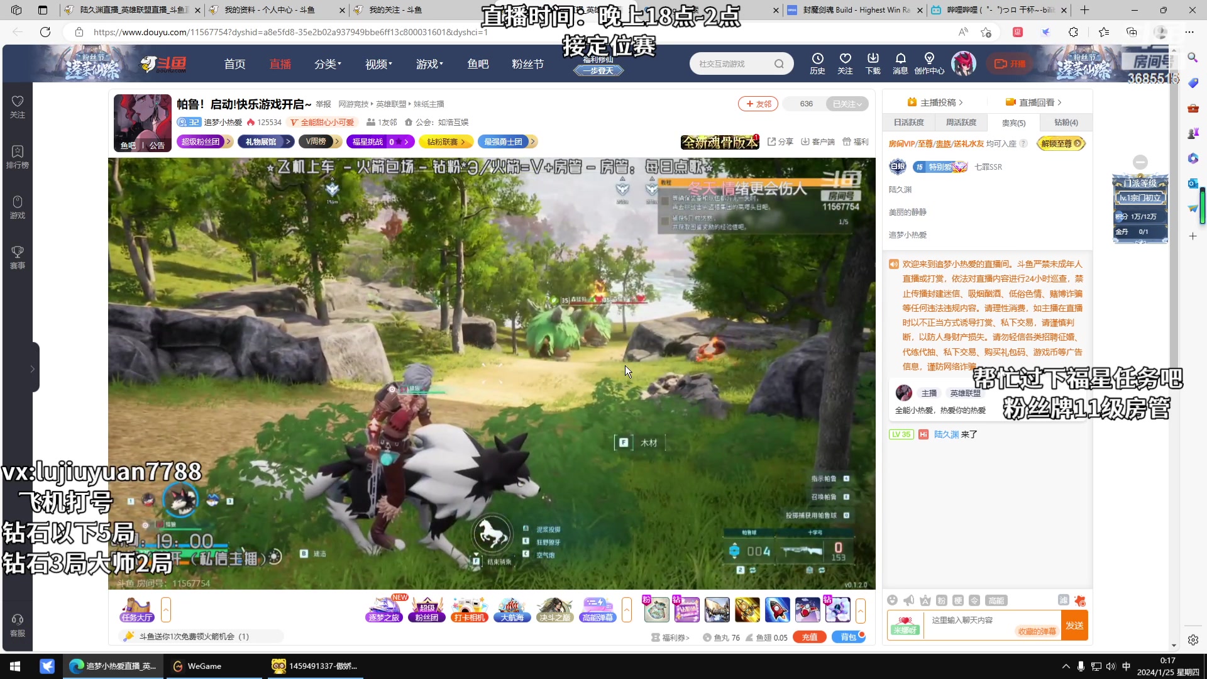Open 游戏 dropdown in nav bar

tap(429, 64)
